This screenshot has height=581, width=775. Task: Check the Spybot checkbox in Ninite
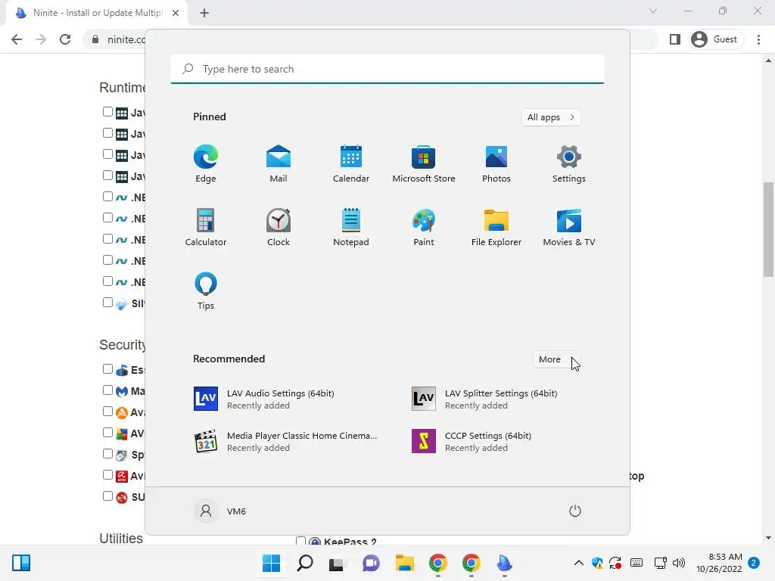tap(107, 454)
